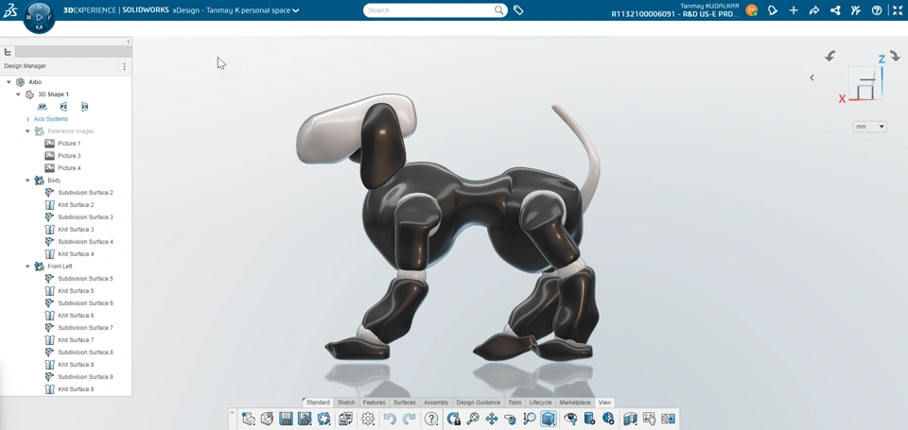Select the Pan four-arrow tool

point(492,419)
